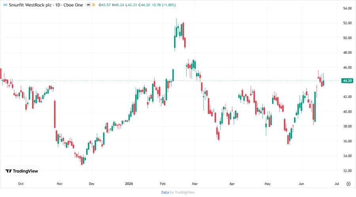
Task: Click the 42.00 price axis label
Action: (347, 97)
